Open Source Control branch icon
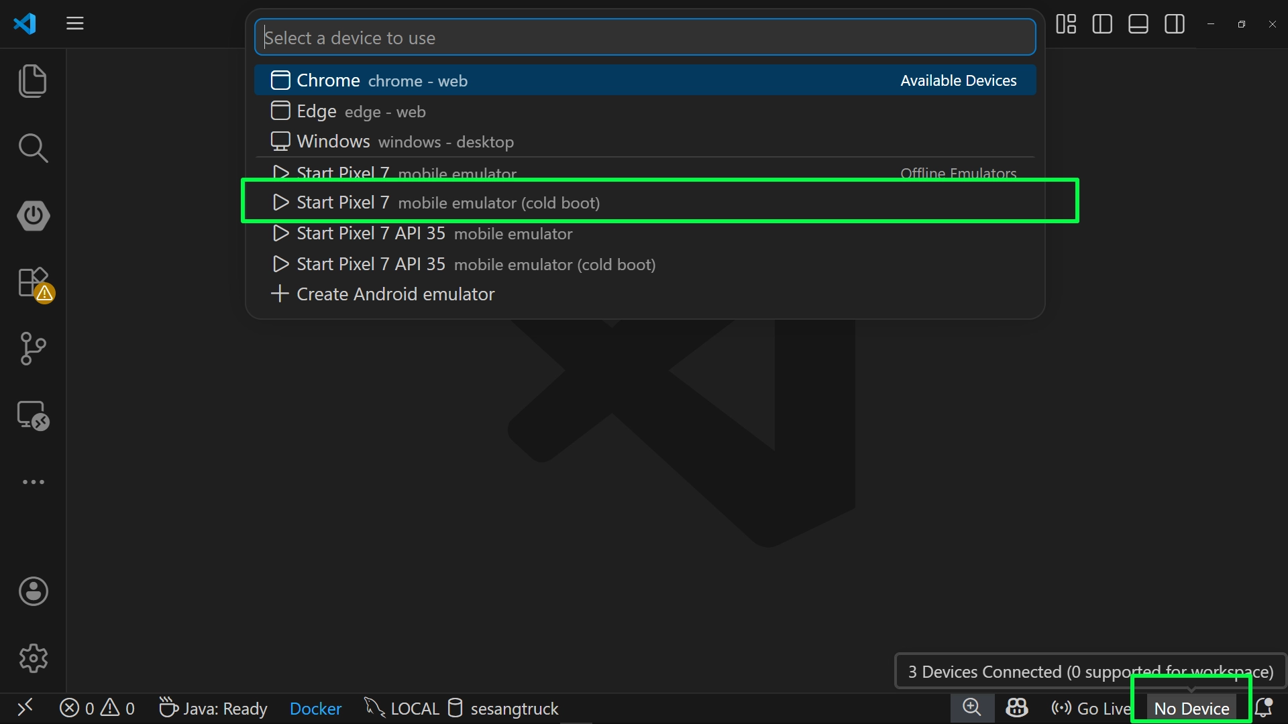 pyautogui.click(x=33, y=349)
